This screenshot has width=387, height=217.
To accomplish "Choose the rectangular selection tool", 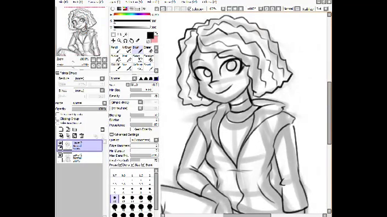I will [x=113, y=35].
